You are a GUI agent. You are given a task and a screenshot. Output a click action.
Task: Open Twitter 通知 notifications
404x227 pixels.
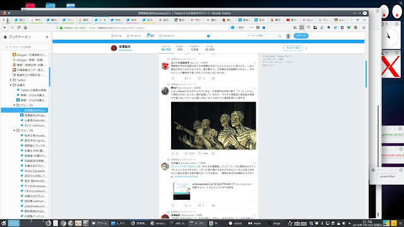pyautogui.click(x=150, y=36)
